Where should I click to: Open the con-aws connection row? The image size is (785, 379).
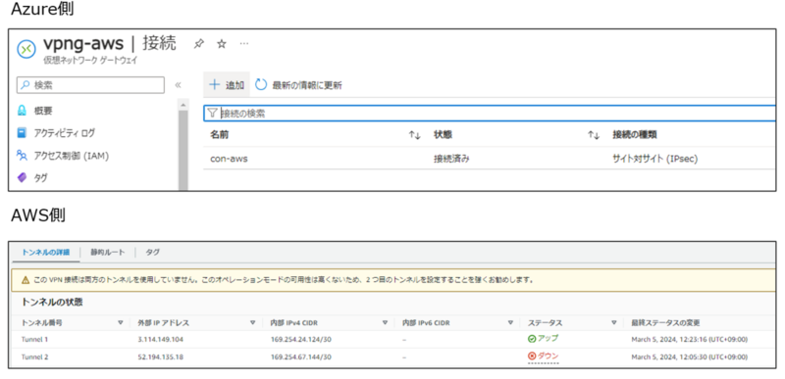coord(490,160)
